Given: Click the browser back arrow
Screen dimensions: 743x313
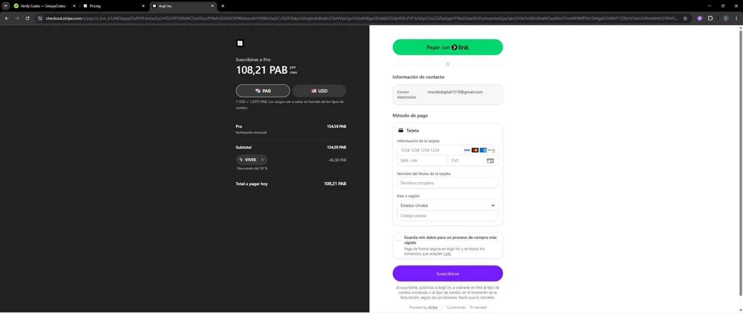Looking at the screenshot, I should [6, 18].
